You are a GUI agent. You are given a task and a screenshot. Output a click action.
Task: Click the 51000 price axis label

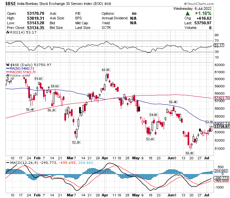pos(219,149)
